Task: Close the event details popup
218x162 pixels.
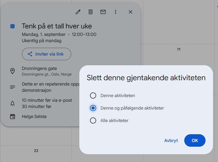Action: pos(131,12)
